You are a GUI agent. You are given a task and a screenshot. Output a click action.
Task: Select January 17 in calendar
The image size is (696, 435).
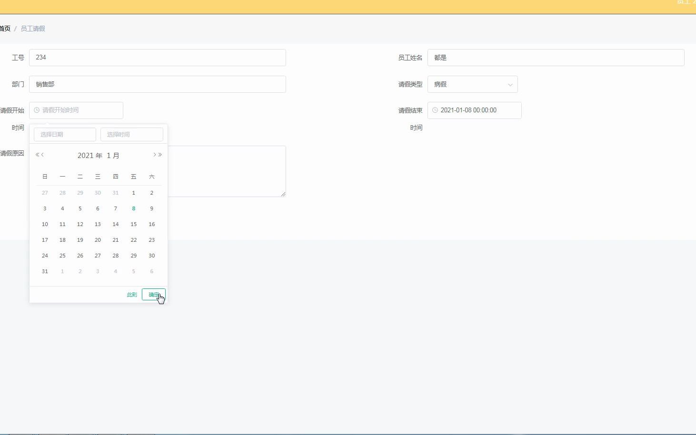coord(45,240)
